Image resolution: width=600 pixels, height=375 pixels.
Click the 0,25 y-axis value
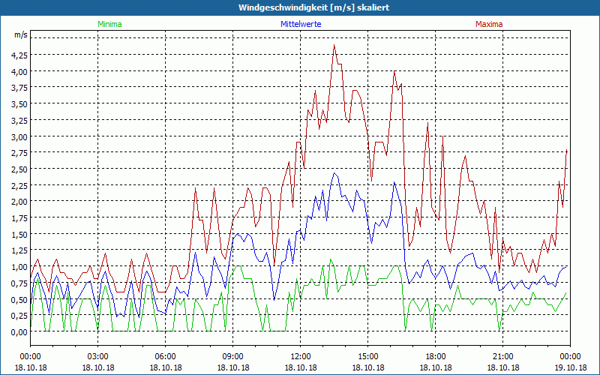pos(19,315)
